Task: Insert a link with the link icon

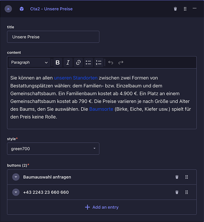Action: [78, 62]
